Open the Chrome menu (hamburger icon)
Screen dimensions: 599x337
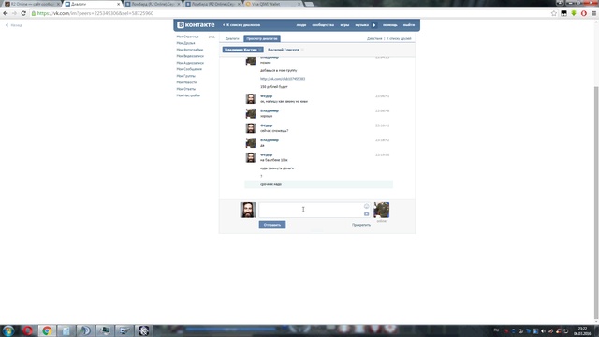pyautogui.click(x=594, y=13)
